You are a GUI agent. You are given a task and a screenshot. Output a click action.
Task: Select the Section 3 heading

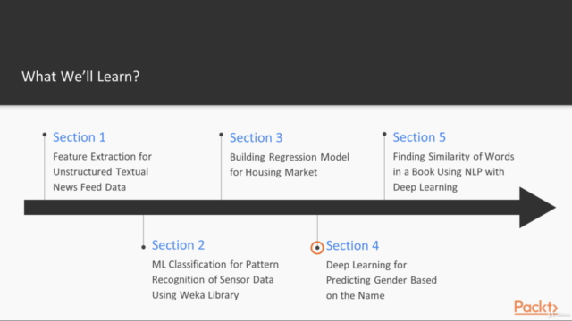[257, 137]
